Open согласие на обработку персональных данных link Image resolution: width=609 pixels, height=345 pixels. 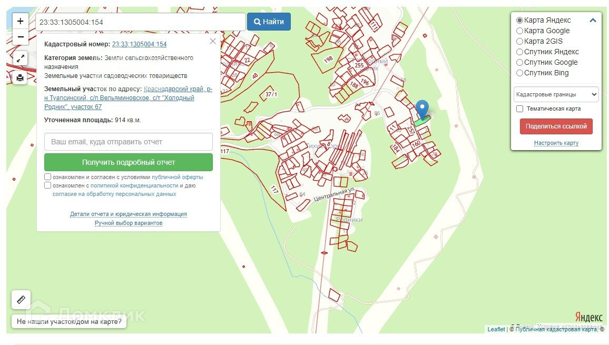pos(114,194)
